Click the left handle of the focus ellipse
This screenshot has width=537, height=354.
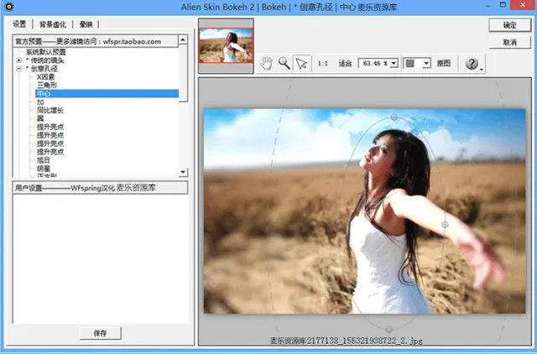coord(338,222)
